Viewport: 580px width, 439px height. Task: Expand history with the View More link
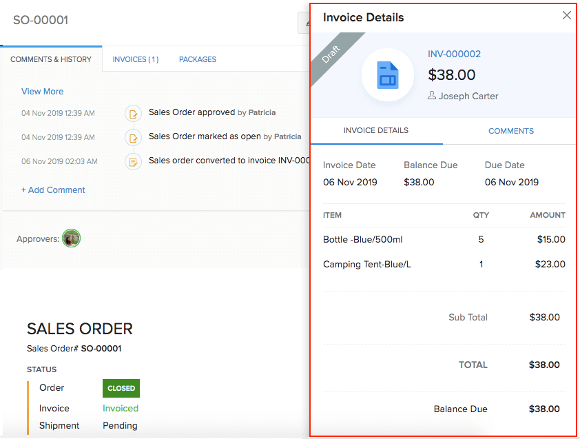pyautogui.click(x=42, y=91)
